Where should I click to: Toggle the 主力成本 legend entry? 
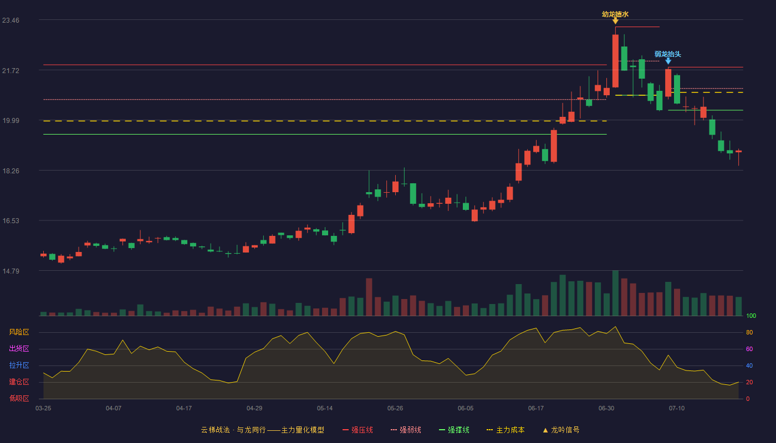506,430
